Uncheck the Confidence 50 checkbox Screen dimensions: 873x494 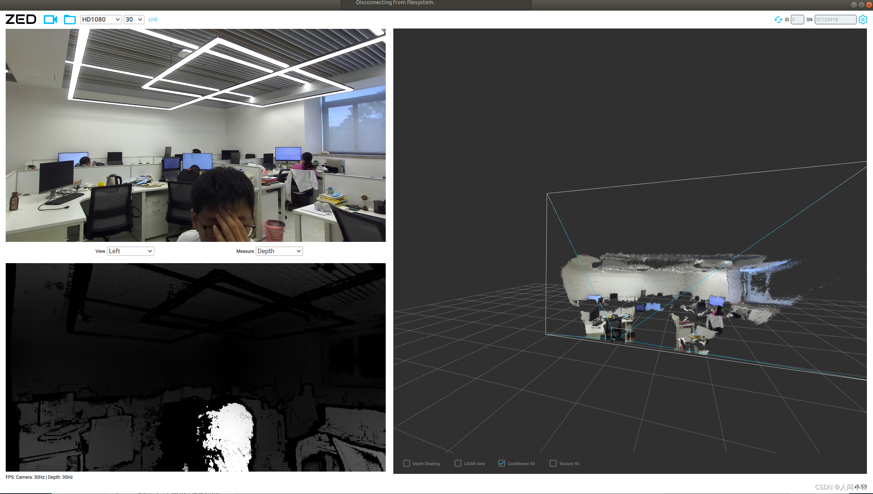point(502,463)
